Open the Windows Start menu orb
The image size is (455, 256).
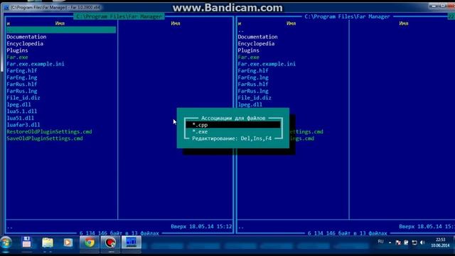tap(6, 242)
